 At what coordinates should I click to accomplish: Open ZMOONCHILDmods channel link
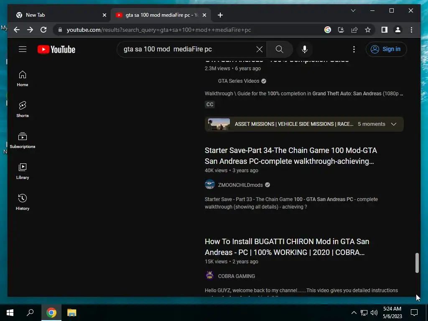240,185
